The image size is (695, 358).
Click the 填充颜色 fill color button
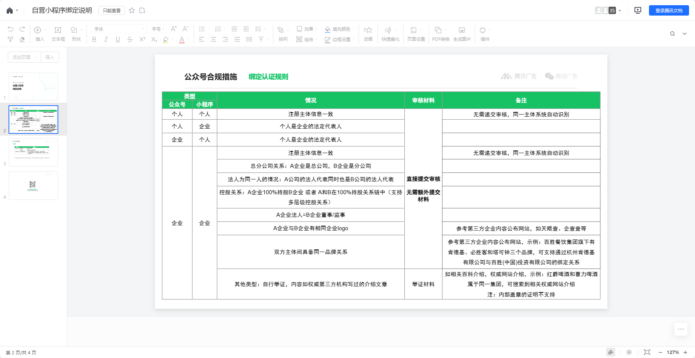coord(337,29)
